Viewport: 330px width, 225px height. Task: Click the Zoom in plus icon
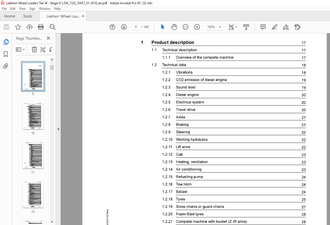pyautogui.click(x=197, y=27)
